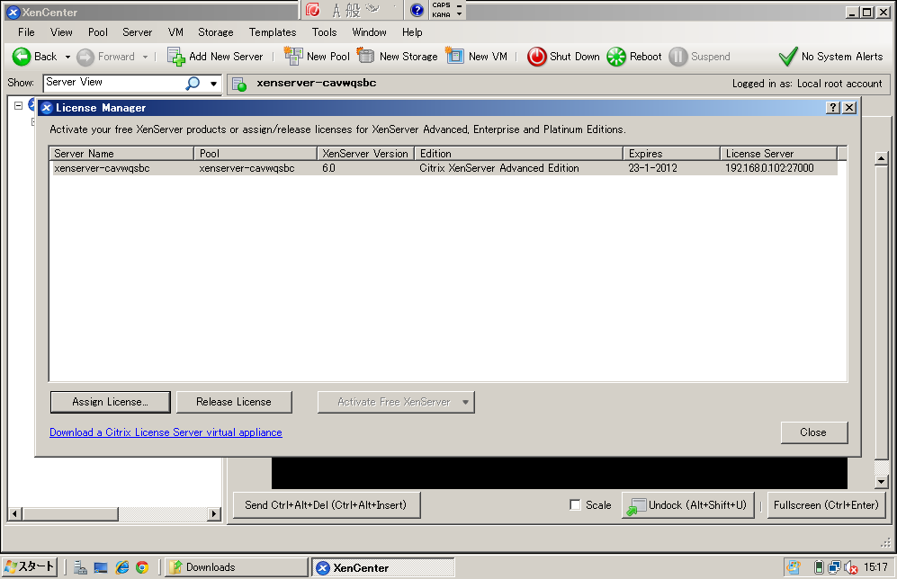Open the Window menu
The height and width of the screenshot is (579, 897).
click(369, 32)
